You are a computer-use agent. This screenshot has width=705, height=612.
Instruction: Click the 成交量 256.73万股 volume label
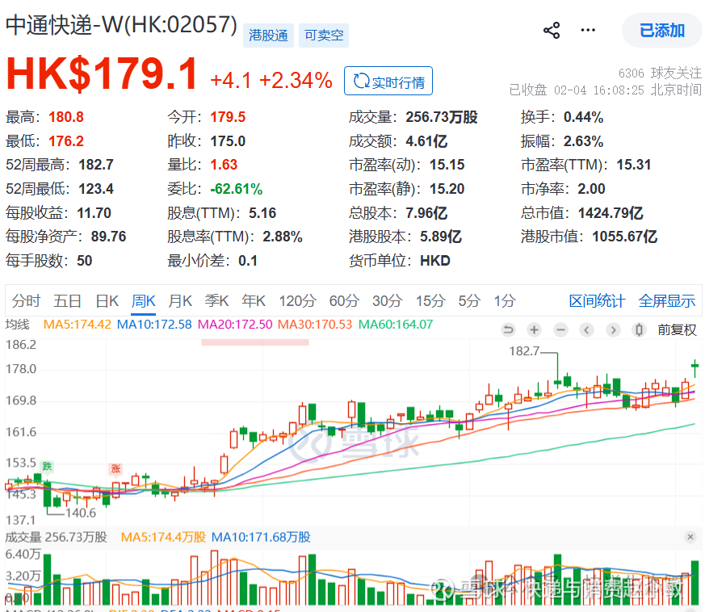(x=57, y=537)
